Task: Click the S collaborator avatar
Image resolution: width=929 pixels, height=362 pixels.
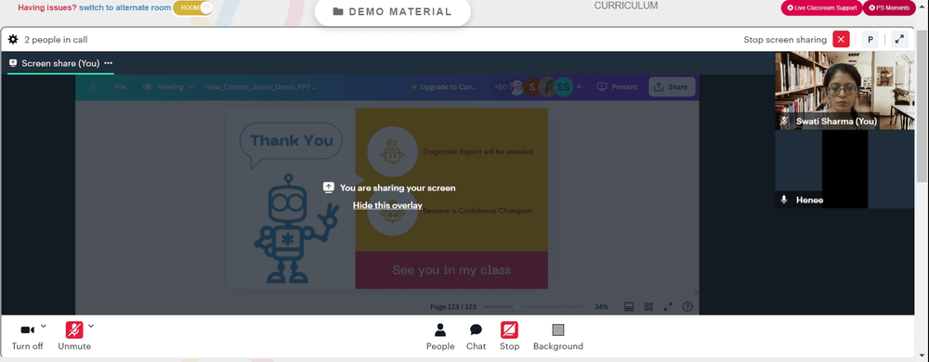Action: click(532, 87)
